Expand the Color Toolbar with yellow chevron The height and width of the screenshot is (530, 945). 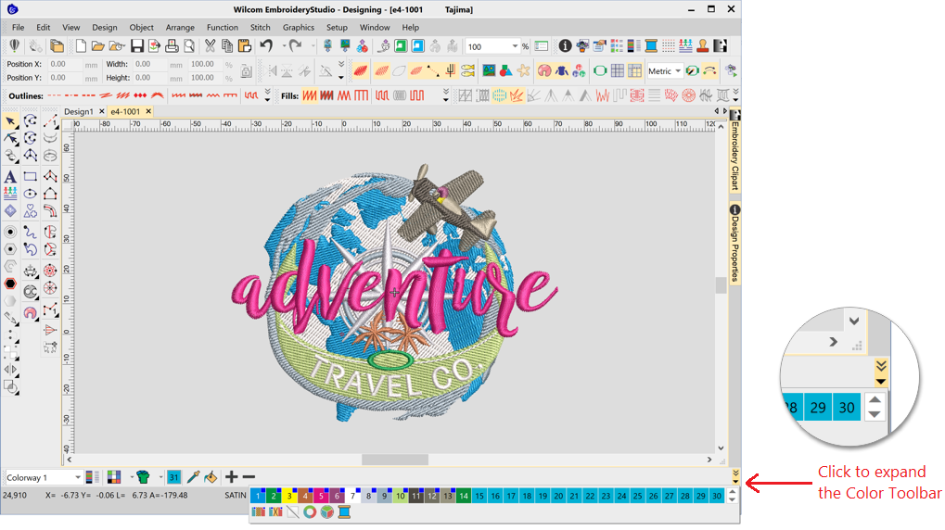tap(734, 477)
